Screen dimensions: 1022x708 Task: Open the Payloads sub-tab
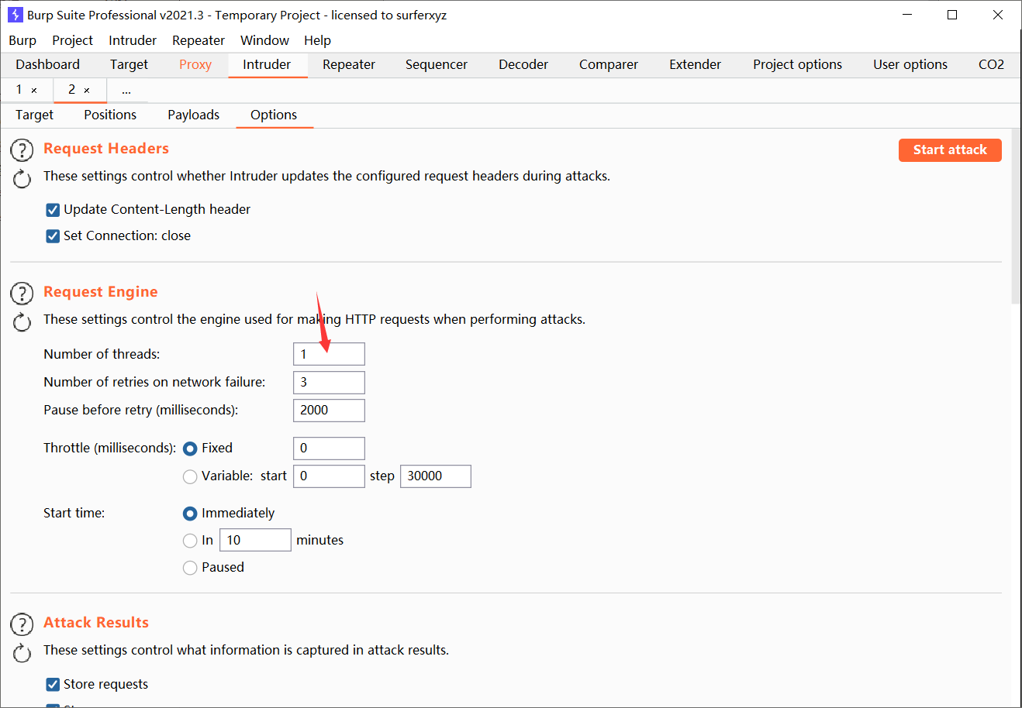pyautogui.click(x=194, y=115)
